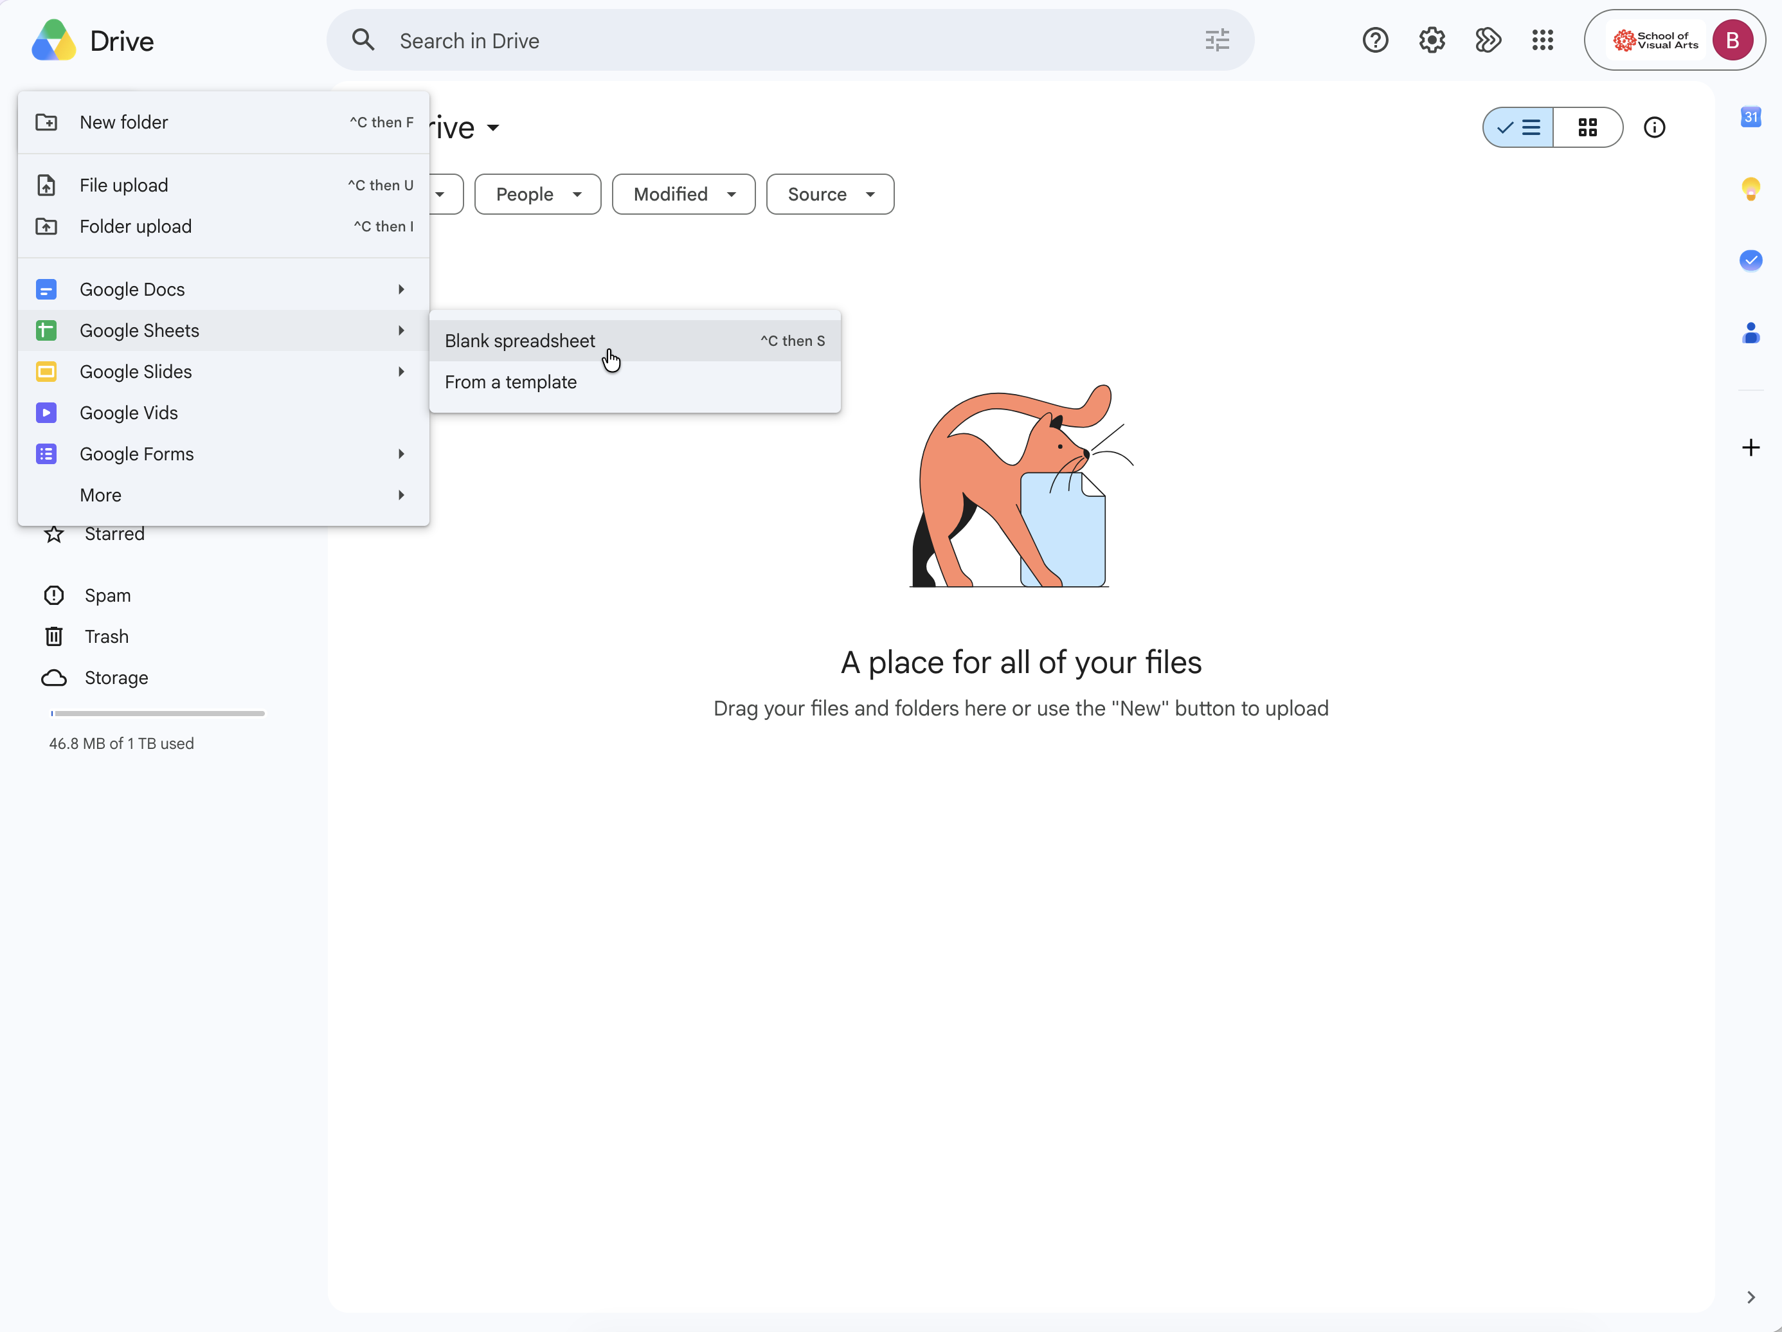Click the School of Visual Arts logo
The width and height of the screenshot is (1782, 1332).
1655,40
